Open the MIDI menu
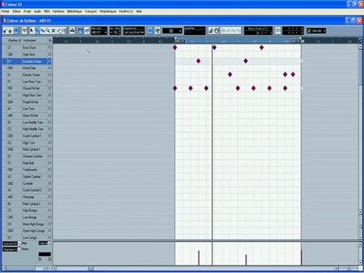 coord(47,11)
